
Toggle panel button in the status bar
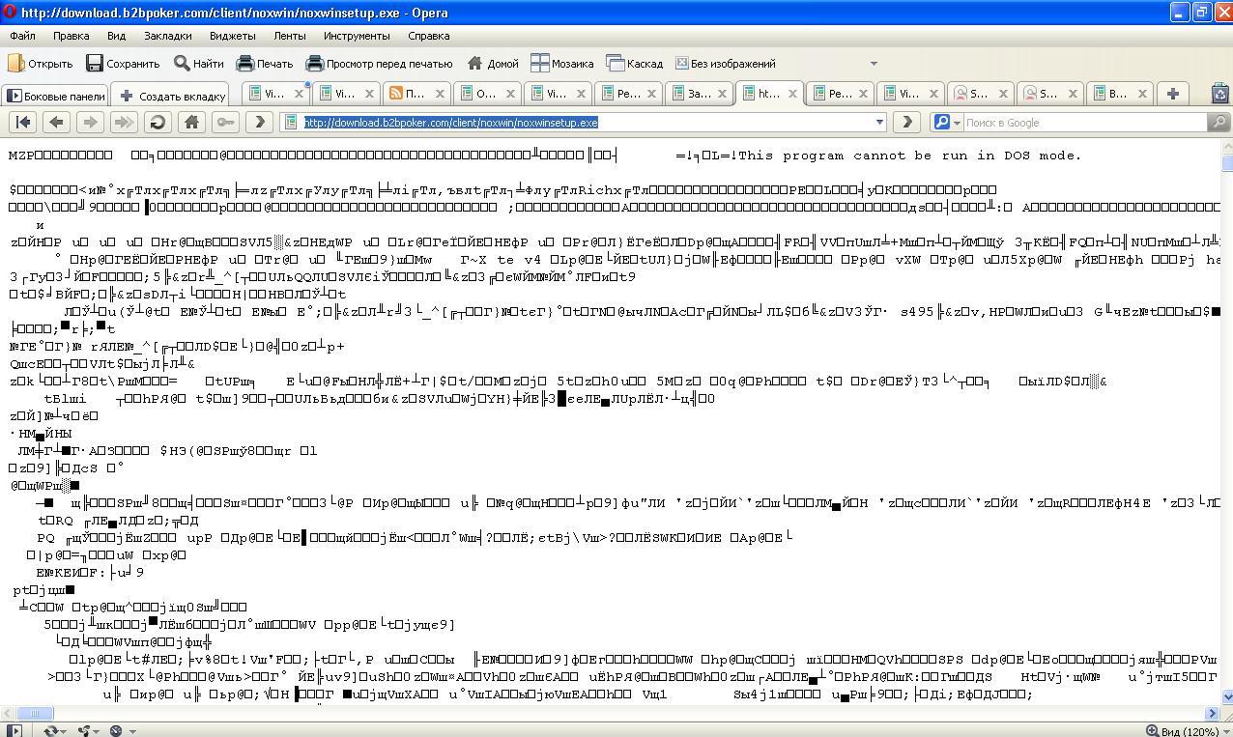pyautogui.click(x=14, y=730)
